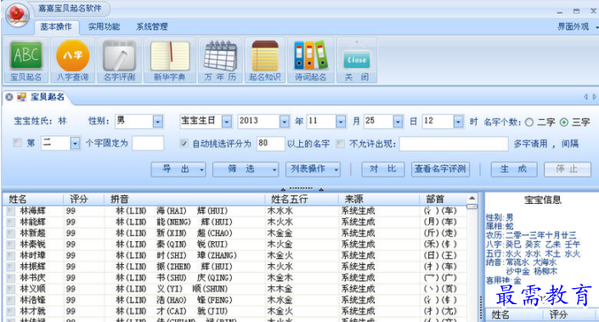This screenshot has width=599, height=322.
Task: Toggle 自动挑选评分为 checkbox
Action: (x=184, y=144)
